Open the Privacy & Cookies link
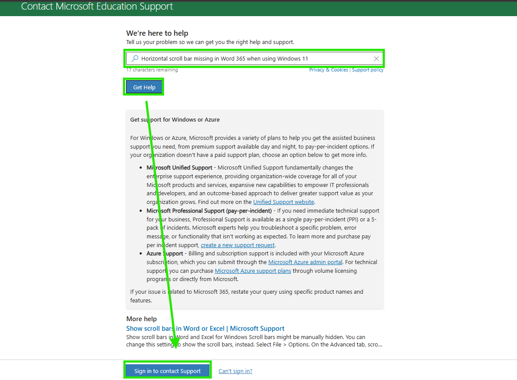Viewport: 517px width, 380px height. (329, 70)
